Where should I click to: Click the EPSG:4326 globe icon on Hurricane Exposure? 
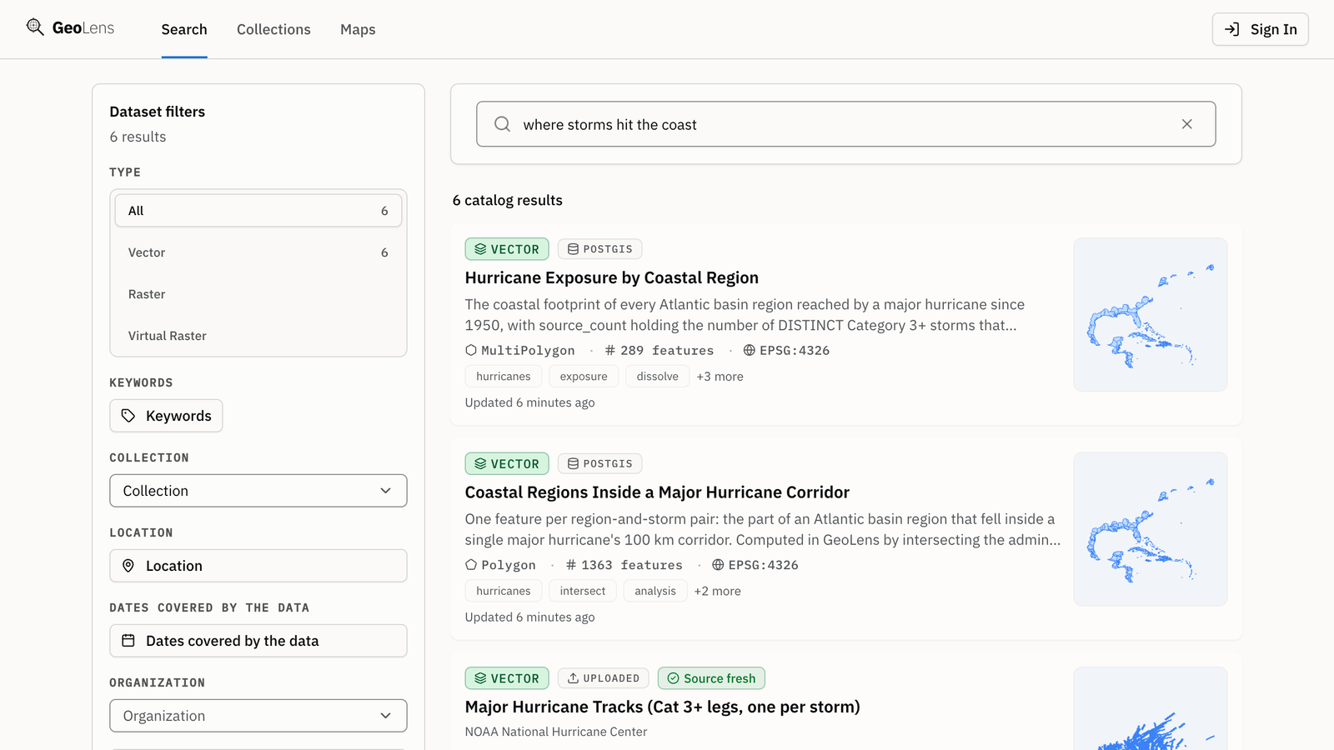750,350
